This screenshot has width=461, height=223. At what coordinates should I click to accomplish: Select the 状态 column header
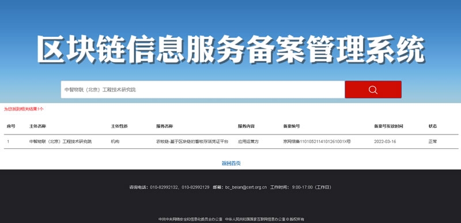[433, 126]
